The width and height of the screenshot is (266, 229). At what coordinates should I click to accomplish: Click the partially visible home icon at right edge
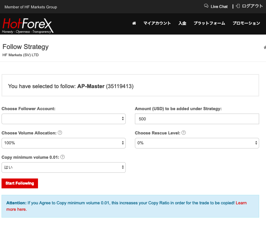pos(265,47)
